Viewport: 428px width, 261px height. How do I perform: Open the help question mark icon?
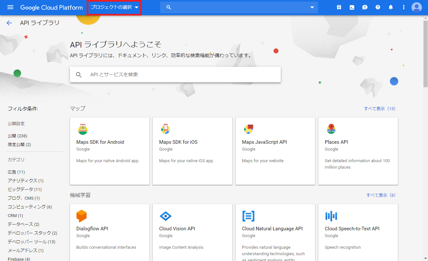[x=378, y=7]
